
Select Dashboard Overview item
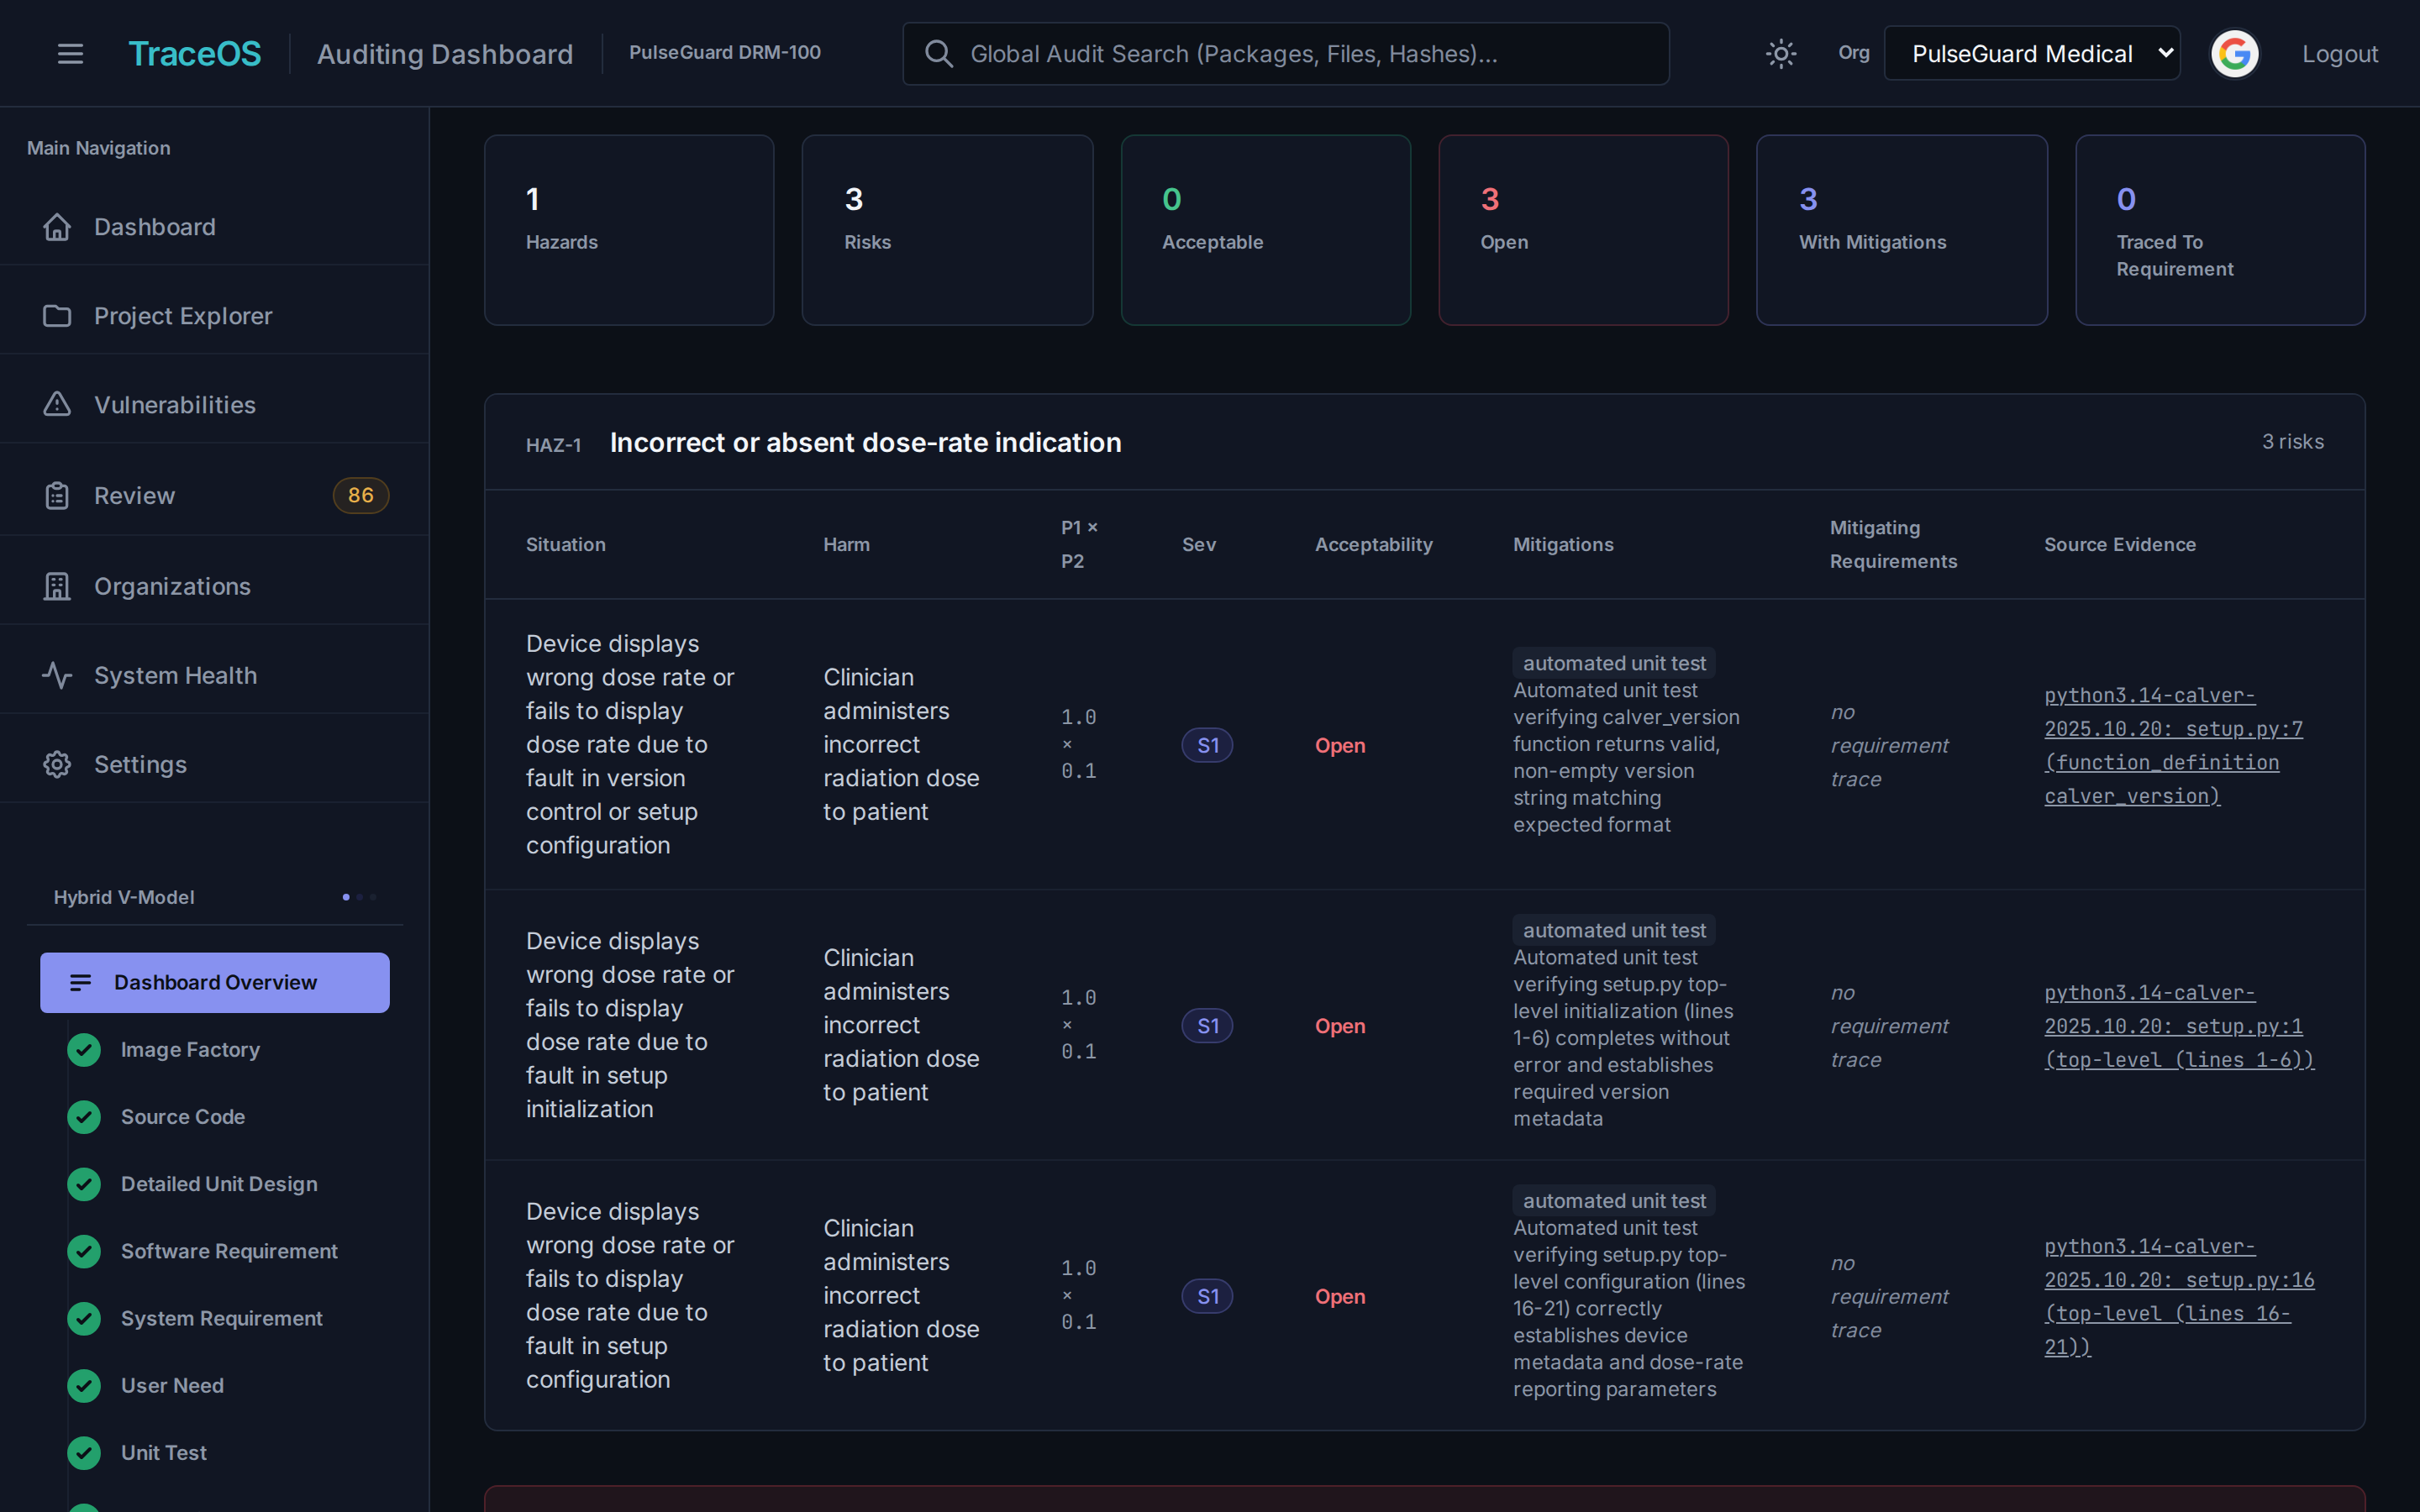click(215, 982)
